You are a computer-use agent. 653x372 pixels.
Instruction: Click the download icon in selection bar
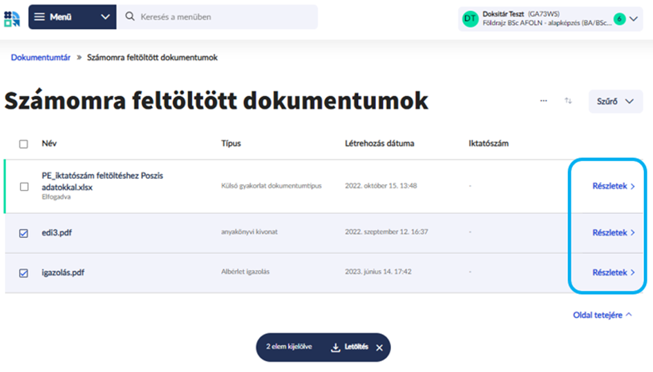coord(336,348)
